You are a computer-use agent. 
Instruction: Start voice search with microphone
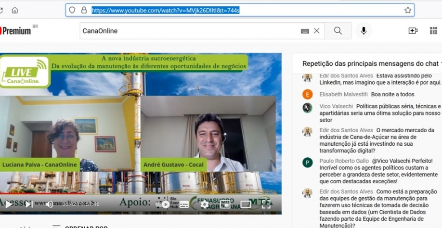click(x=364, y=31)
